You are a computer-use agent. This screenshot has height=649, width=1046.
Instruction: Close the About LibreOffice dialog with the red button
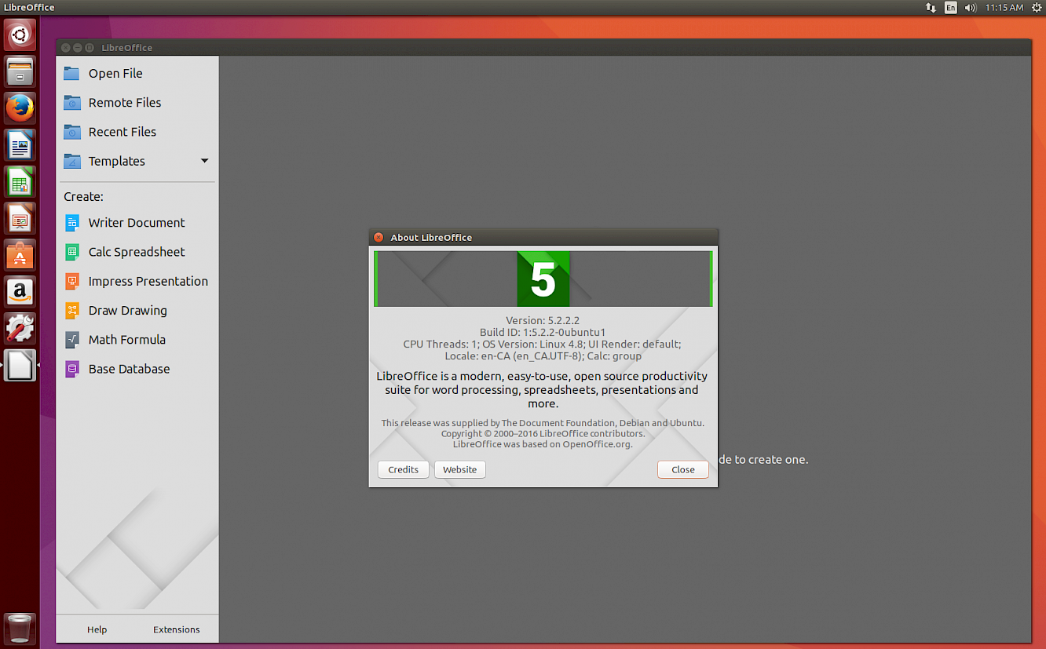[x=379, y=237]
